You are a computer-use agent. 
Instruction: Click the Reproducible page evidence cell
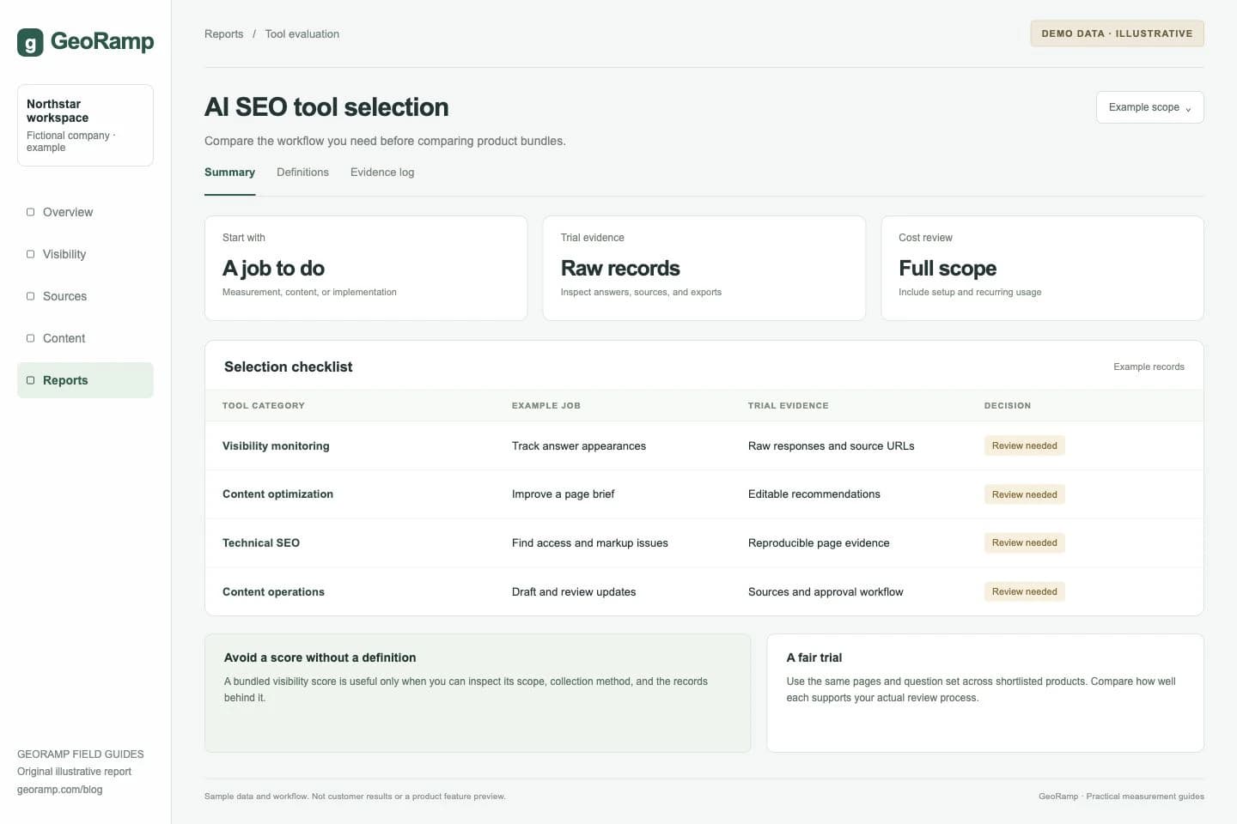(x=819, y=542)
